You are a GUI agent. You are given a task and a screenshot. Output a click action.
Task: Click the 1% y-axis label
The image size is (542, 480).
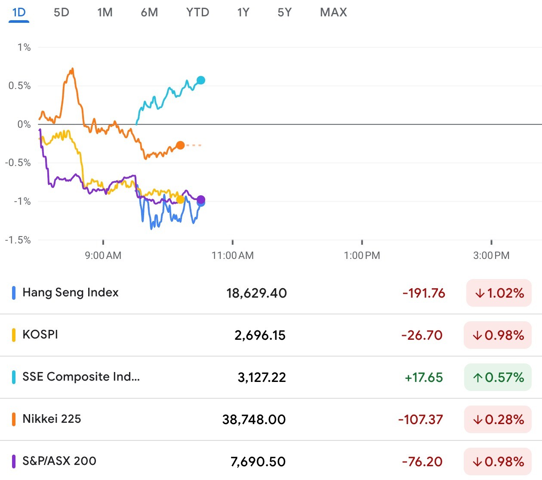coord(24,47)
